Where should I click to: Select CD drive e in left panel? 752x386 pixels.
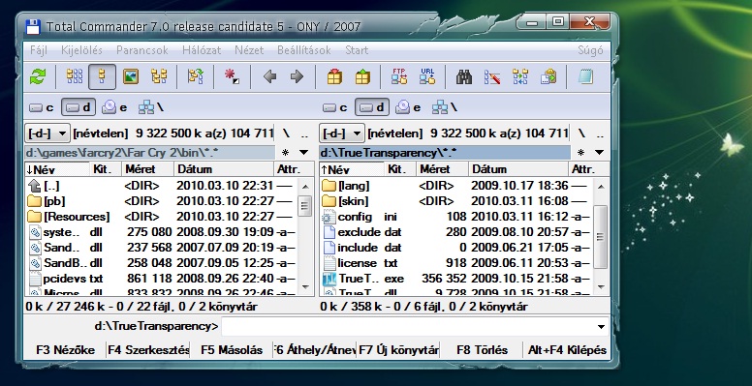[x=114, y=107]
